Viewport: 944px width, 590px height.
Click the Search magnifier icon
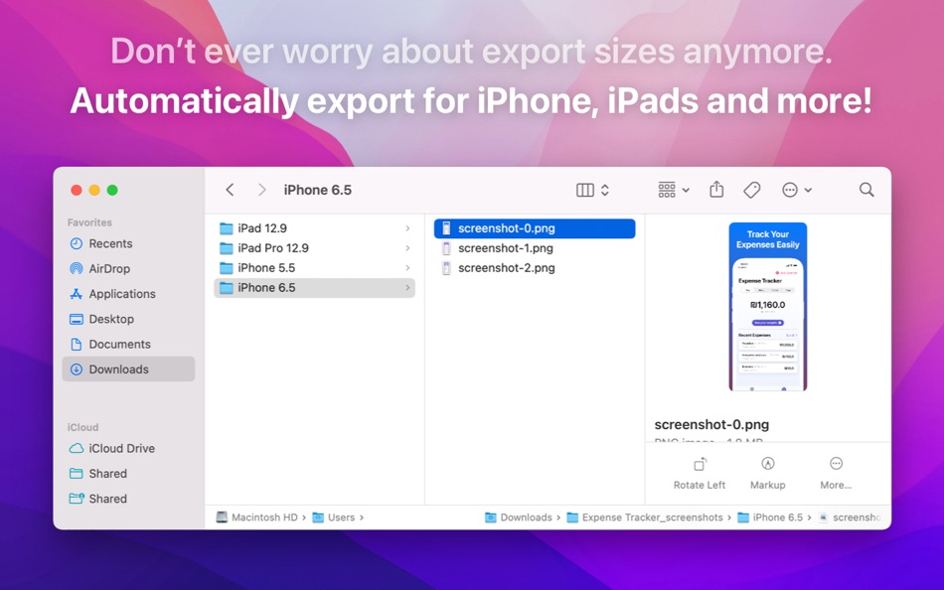pos(866,190)
